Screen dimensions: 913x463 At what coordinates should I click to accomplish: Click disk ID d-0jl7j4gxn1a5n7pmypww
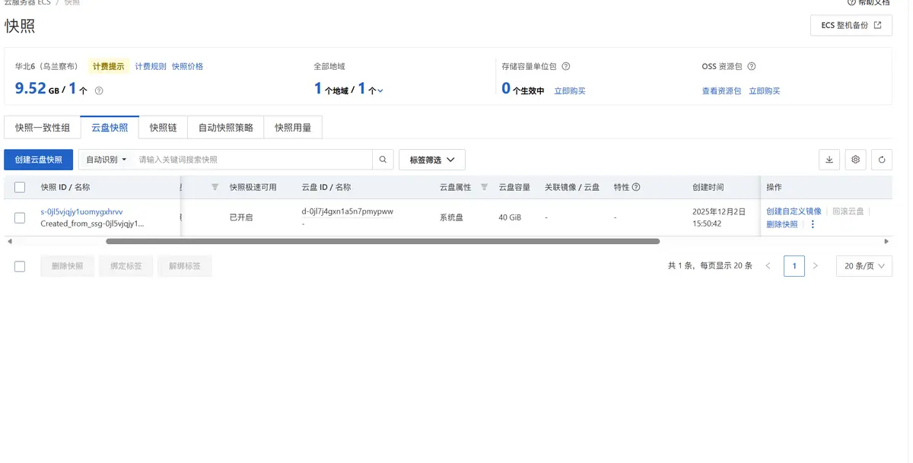pos(347,211)
